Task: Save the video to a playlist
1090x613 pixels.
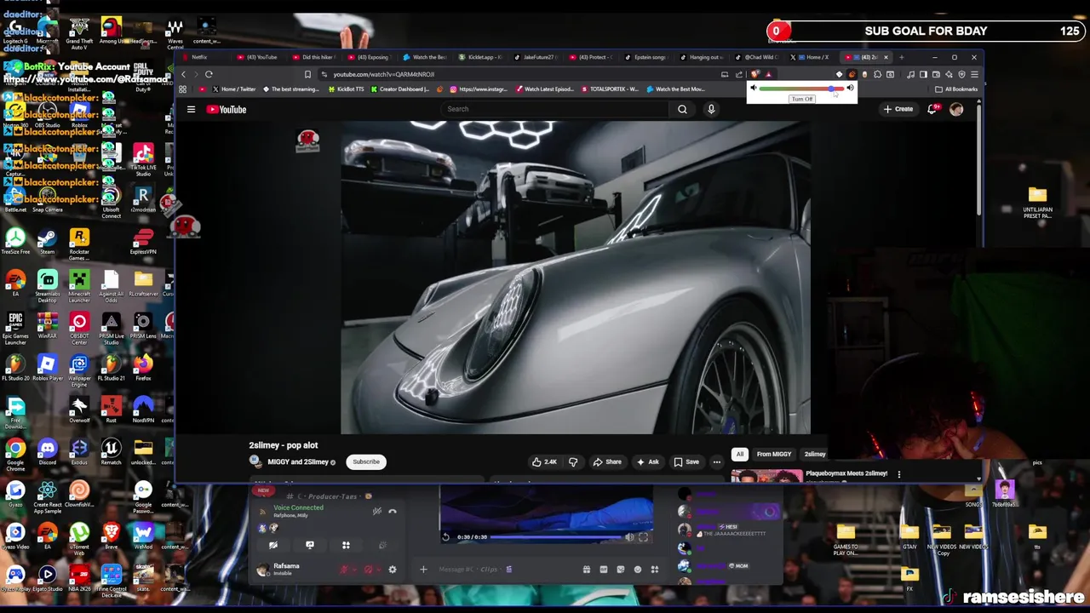Action: click(x=686, y=462)
